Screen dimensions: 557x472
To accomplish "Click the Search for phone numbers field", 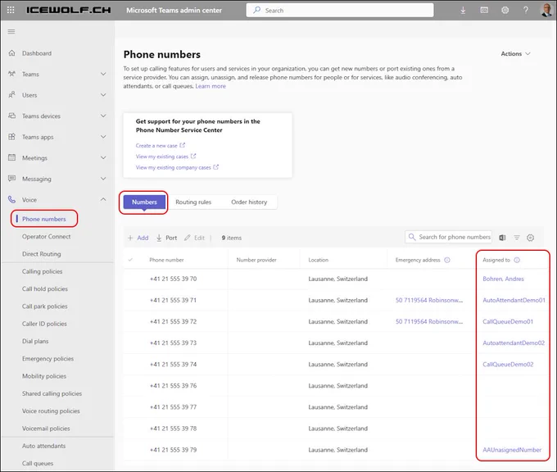I will click(x=448, y=237).
